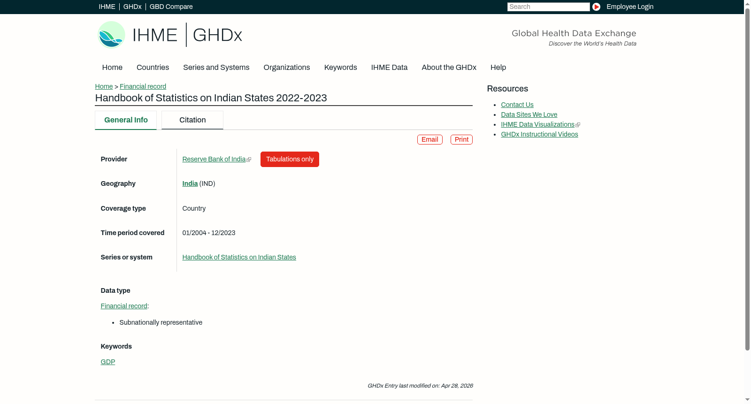Open Reserve Bank of India provider link
751x404 pixels.
[x=214, y=159]
